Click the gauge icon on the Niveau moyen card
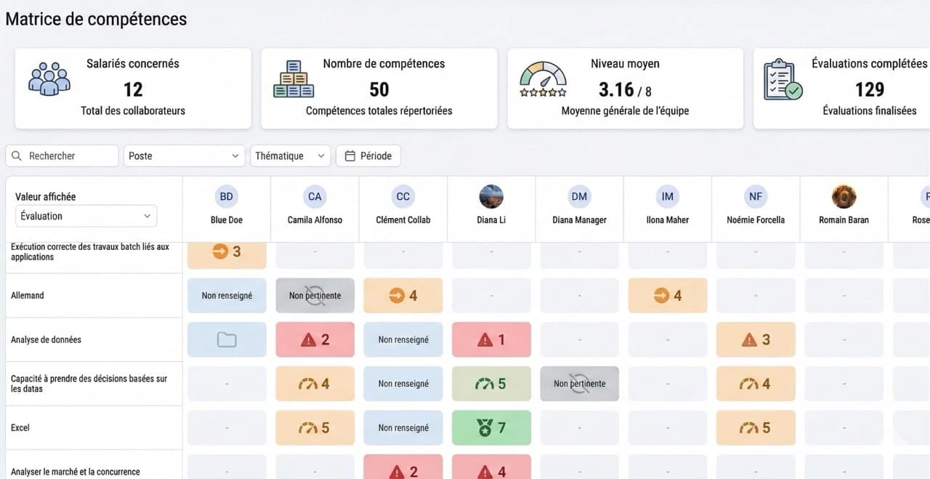Screen dimensions: 930x479 point(543,79)
